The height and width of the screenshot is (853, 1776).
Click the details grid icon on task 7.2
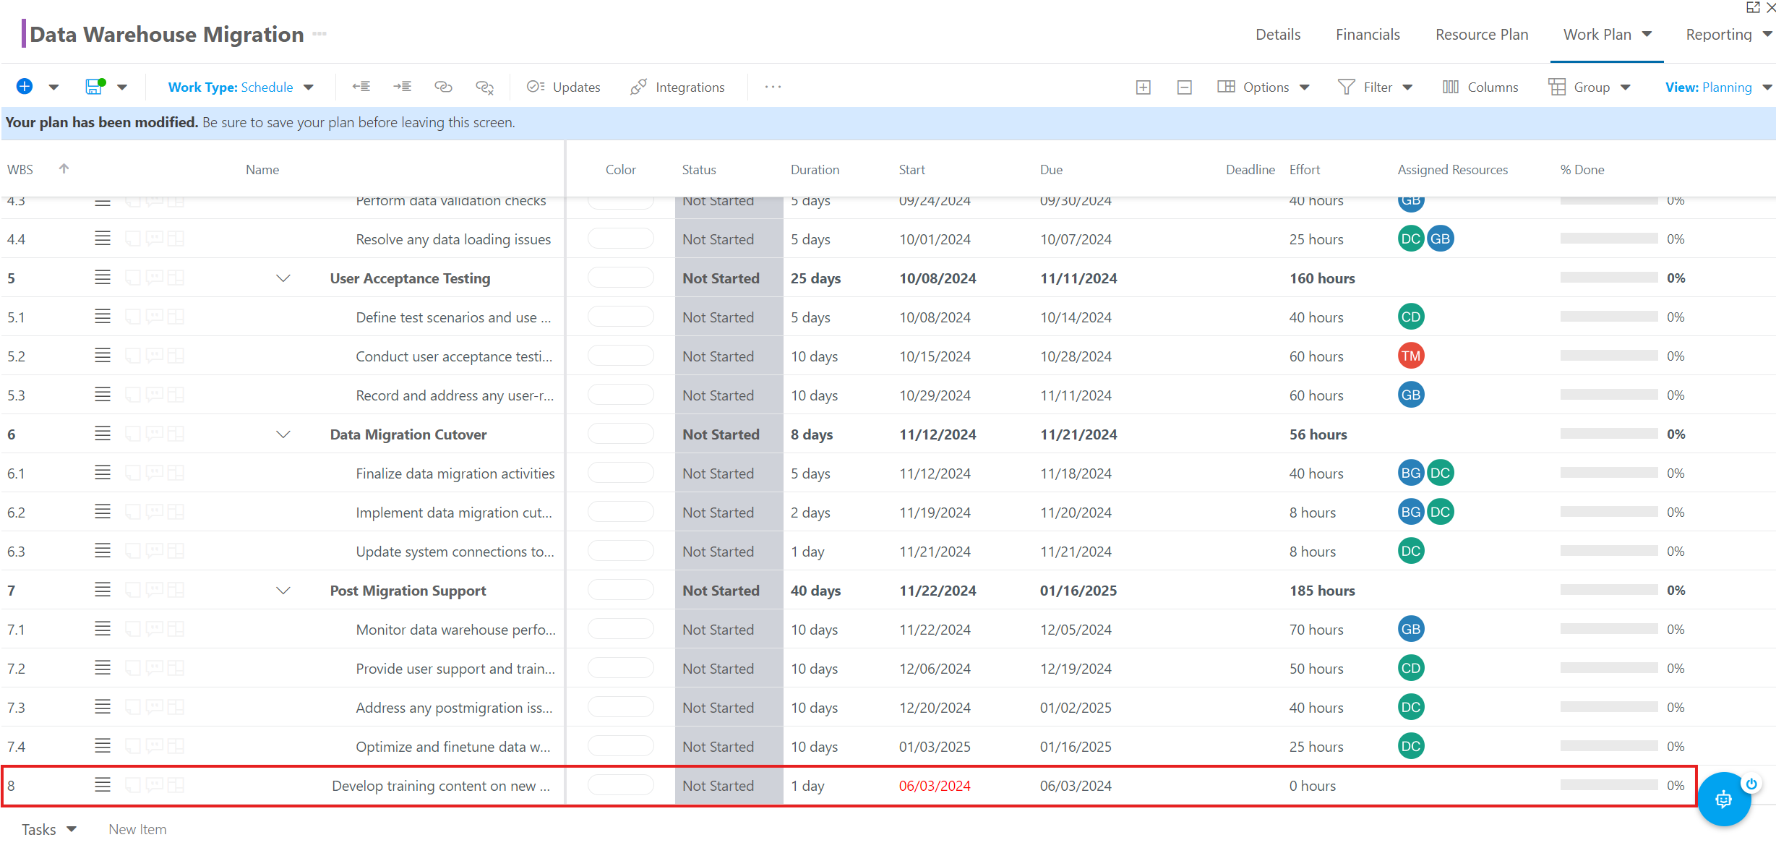click(x=176, y=668)
